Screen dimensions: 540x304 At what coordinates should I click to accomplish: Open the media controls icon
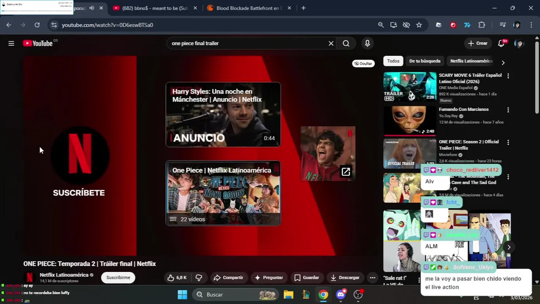502,25
